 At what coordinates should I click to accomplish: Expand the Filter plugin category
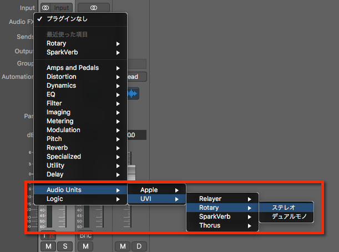pyautogui.click(x=80, y=103)
